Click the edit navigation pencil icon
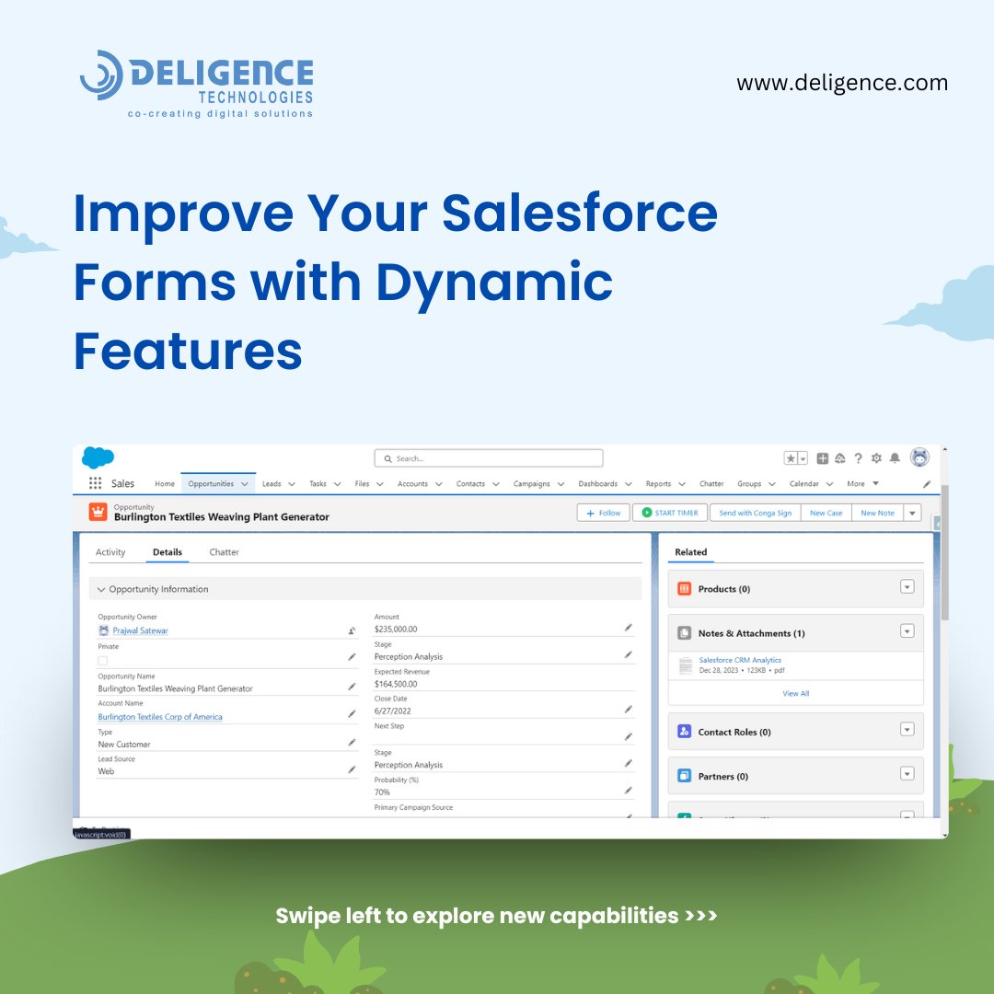 coord(927,484)
